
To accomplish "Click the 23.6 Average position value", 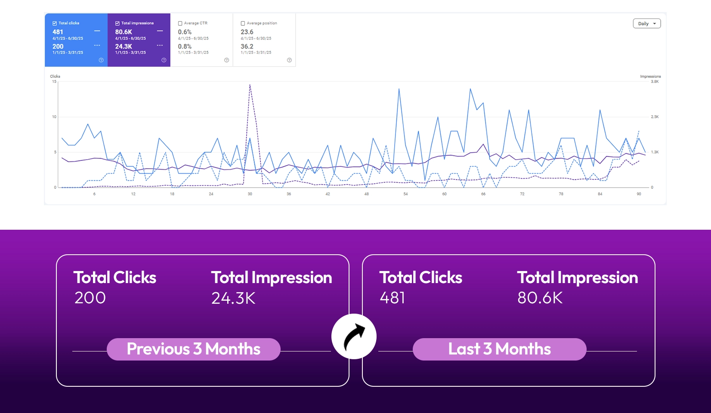I will pyautogui.click(x=247, y=32).
